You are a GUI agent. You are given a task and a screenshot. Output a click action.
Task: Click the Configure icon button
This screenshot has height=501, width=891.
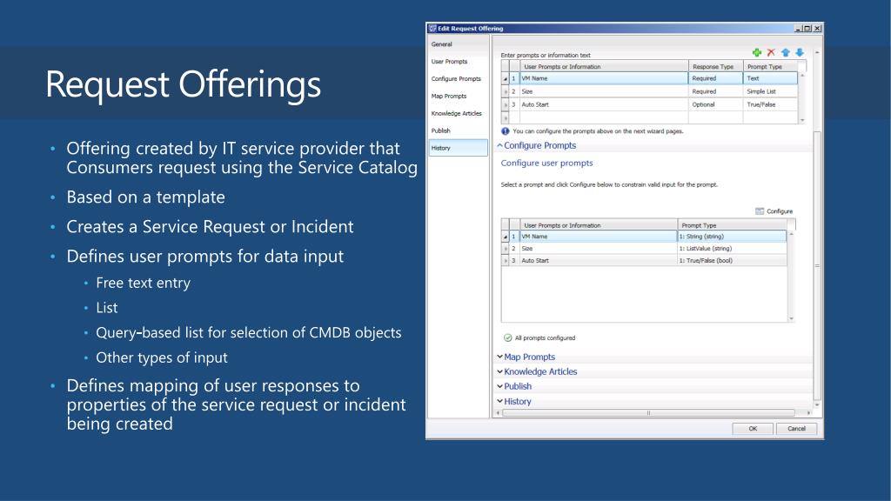(774, 211)
